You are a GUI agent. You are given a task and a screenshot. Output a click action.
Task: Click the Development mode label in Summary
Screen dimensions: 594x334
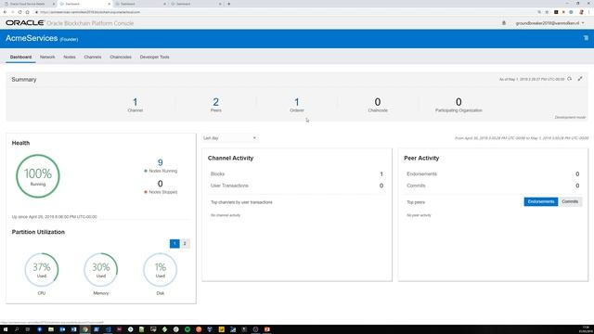(570, 118)
